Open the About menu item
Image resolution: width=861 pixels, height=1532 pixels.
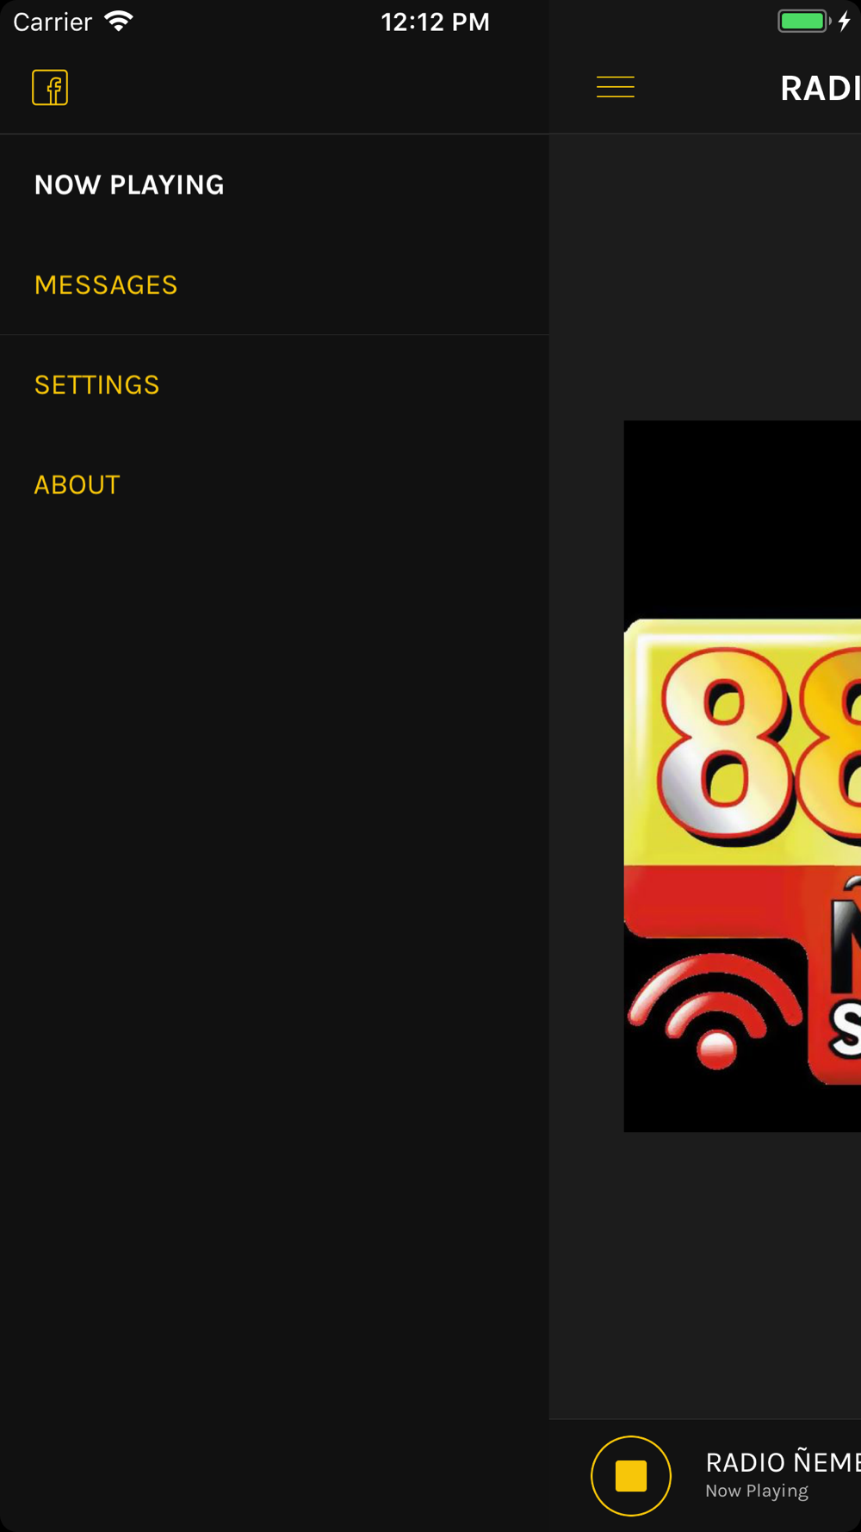pyautogui.click(x=77, y=484)
